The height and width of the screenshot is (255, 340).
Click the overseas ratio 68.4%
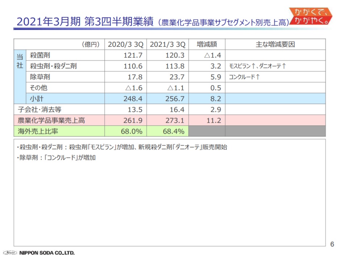coord(173,131)
